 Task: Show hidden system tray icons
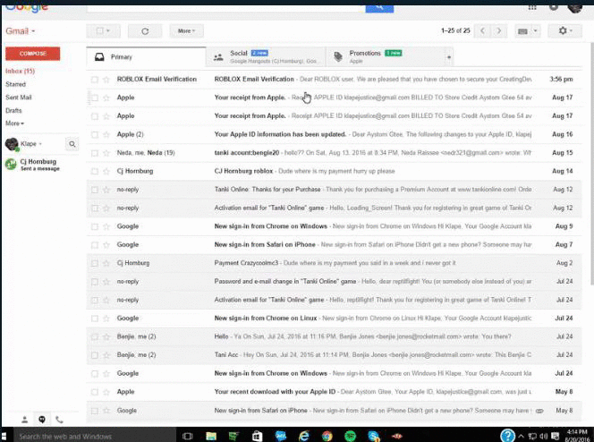[522, 437]
